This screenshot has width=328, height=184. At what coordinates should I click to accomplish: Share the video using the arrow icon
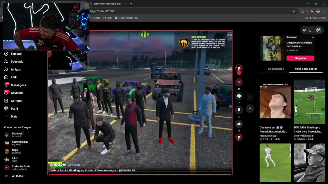(x=239, y=124)
